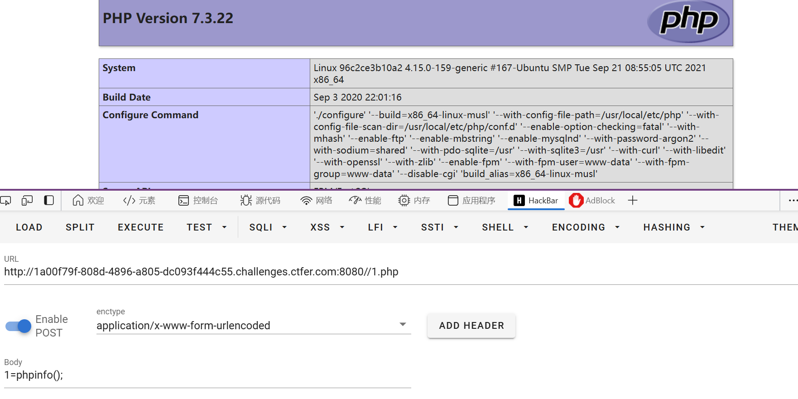Click the SPLIT button in HackBar
The width and height of the screenshot is (798, 399).
80,227
